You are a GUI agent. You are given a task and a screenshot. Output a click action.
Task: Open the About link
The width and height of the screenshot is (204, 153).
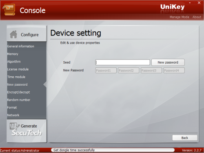coord(197,17)
